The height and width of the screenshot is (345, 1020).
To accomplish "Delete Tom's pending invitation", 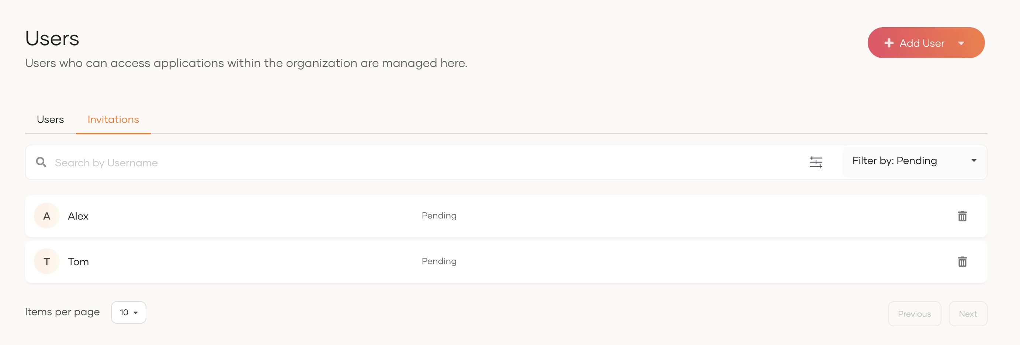I will pyautogui.click(x=962, y=261).
